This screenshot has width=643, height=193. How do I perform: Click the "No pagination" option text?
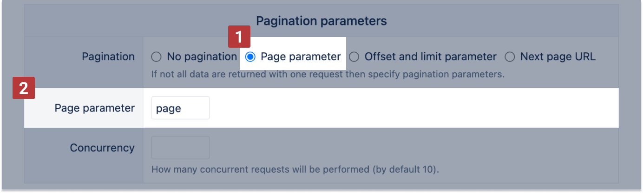[x=202, y=57]
